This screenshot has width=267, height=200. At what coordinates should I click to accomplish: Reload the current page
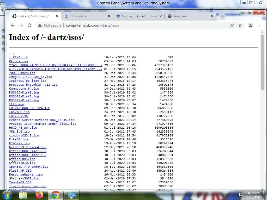coord(29,25)
